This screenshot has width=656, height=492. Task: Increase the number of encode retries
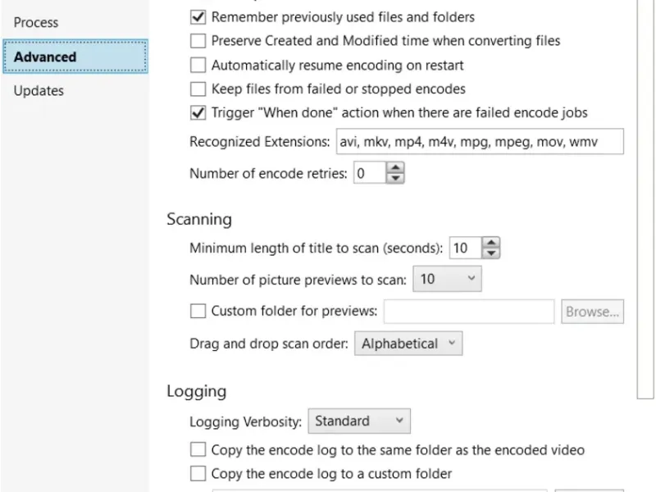396,168
